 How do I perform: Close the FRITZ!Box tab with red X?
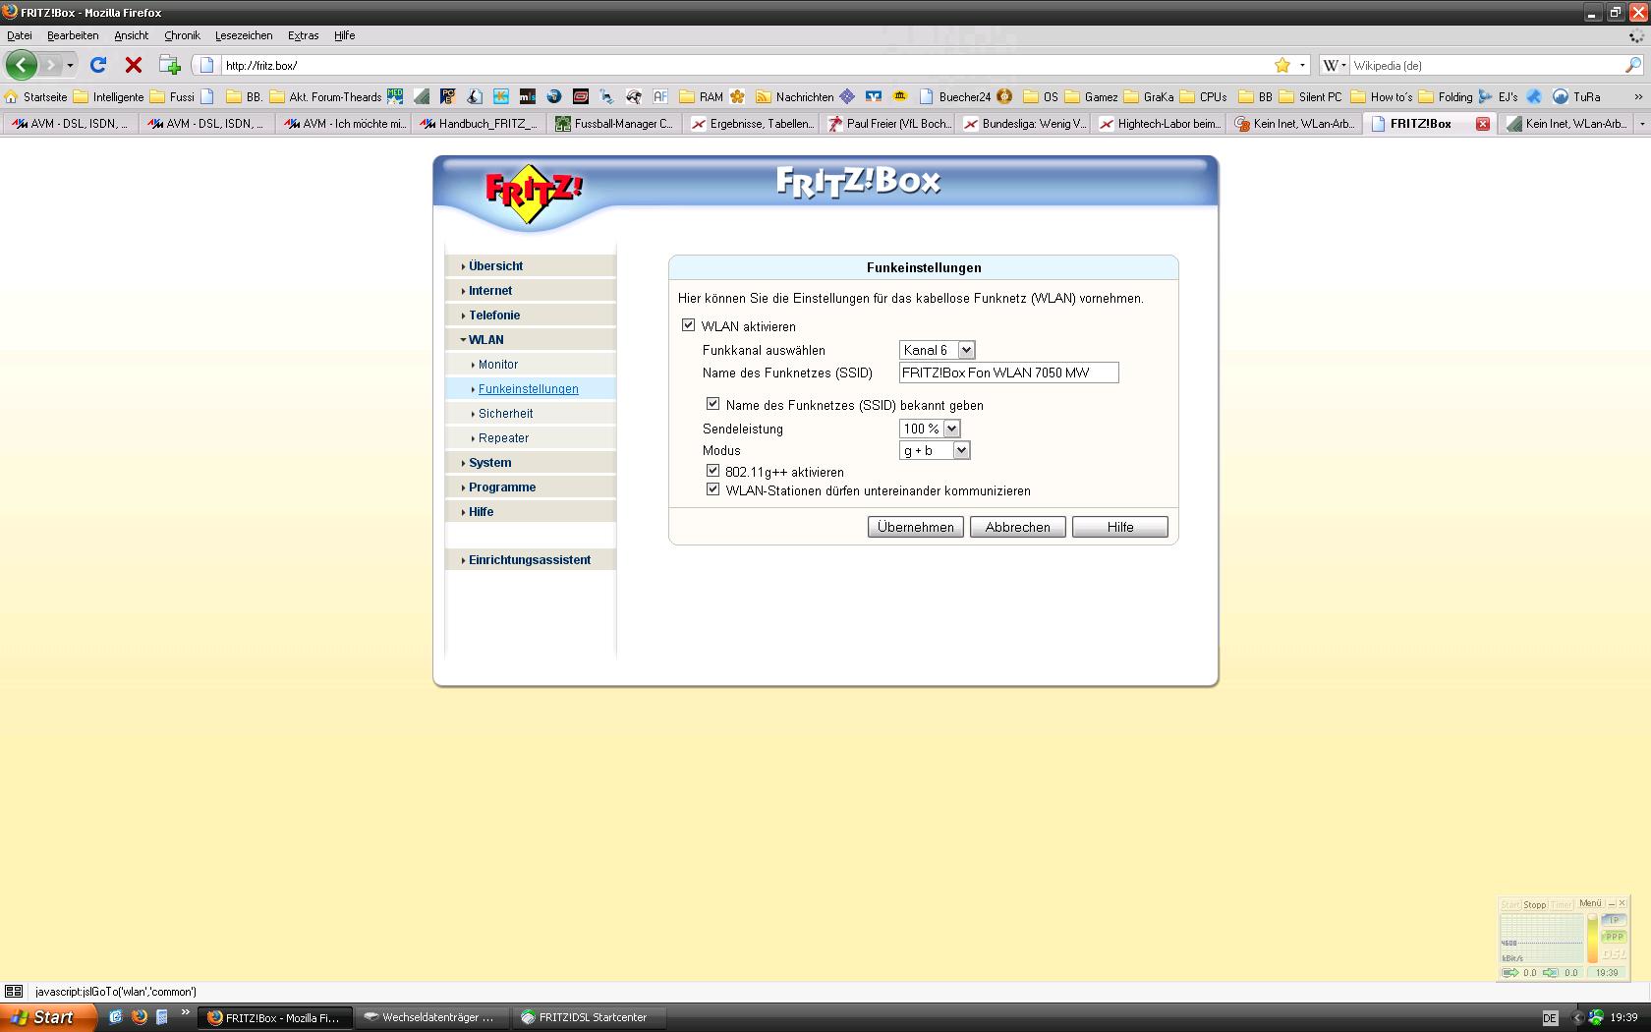[1483, 124]
